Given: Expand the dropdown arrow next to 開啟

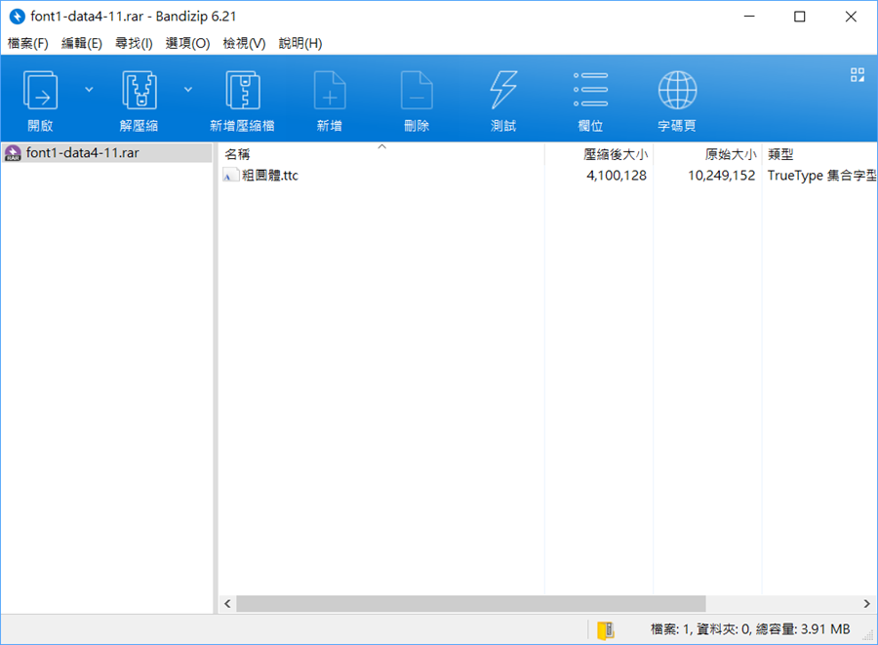Looking at the screenshot, I should (89, 90).
